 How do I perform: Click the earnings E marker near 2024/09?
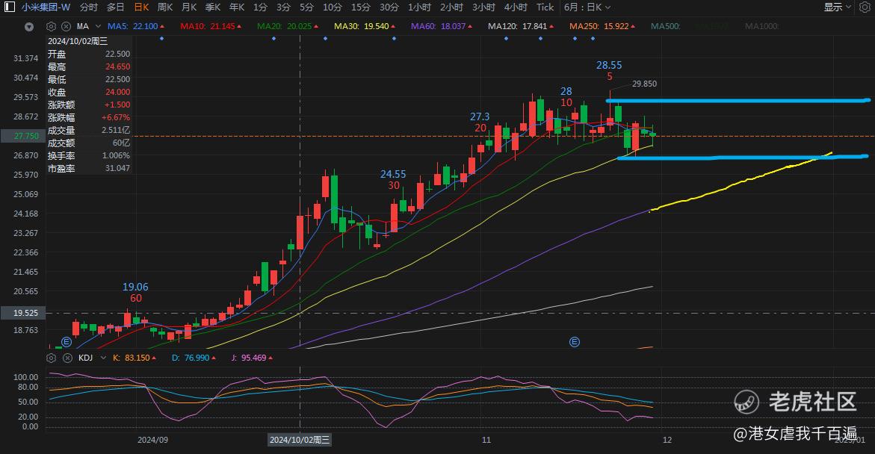67,342
